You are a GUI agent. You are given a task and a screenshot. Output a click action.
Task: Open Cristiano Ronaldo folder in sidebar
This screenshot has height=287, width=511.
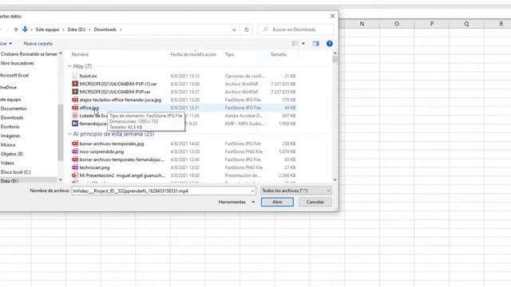coord(29,54)
